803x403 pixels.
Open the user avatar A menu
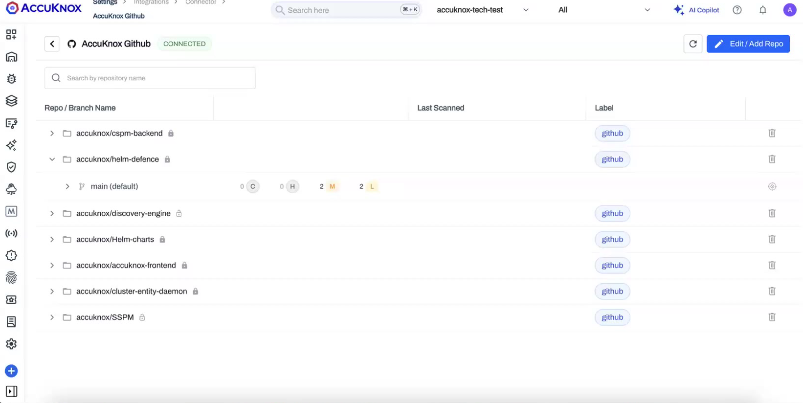coord(790,10)
